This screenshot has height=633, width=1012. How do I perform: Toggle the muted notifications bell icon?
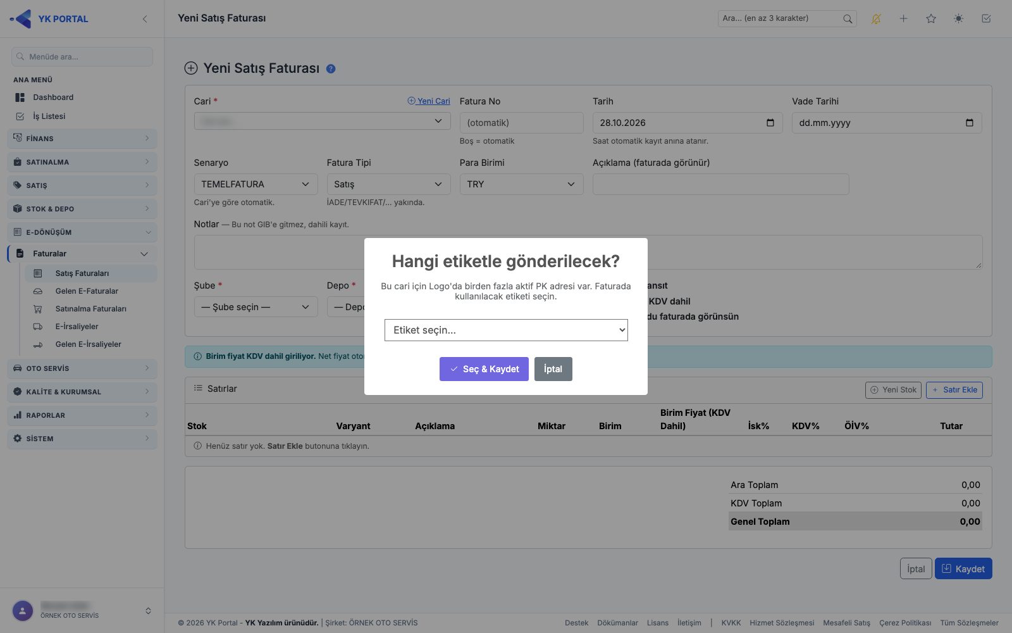coord(876,19)
